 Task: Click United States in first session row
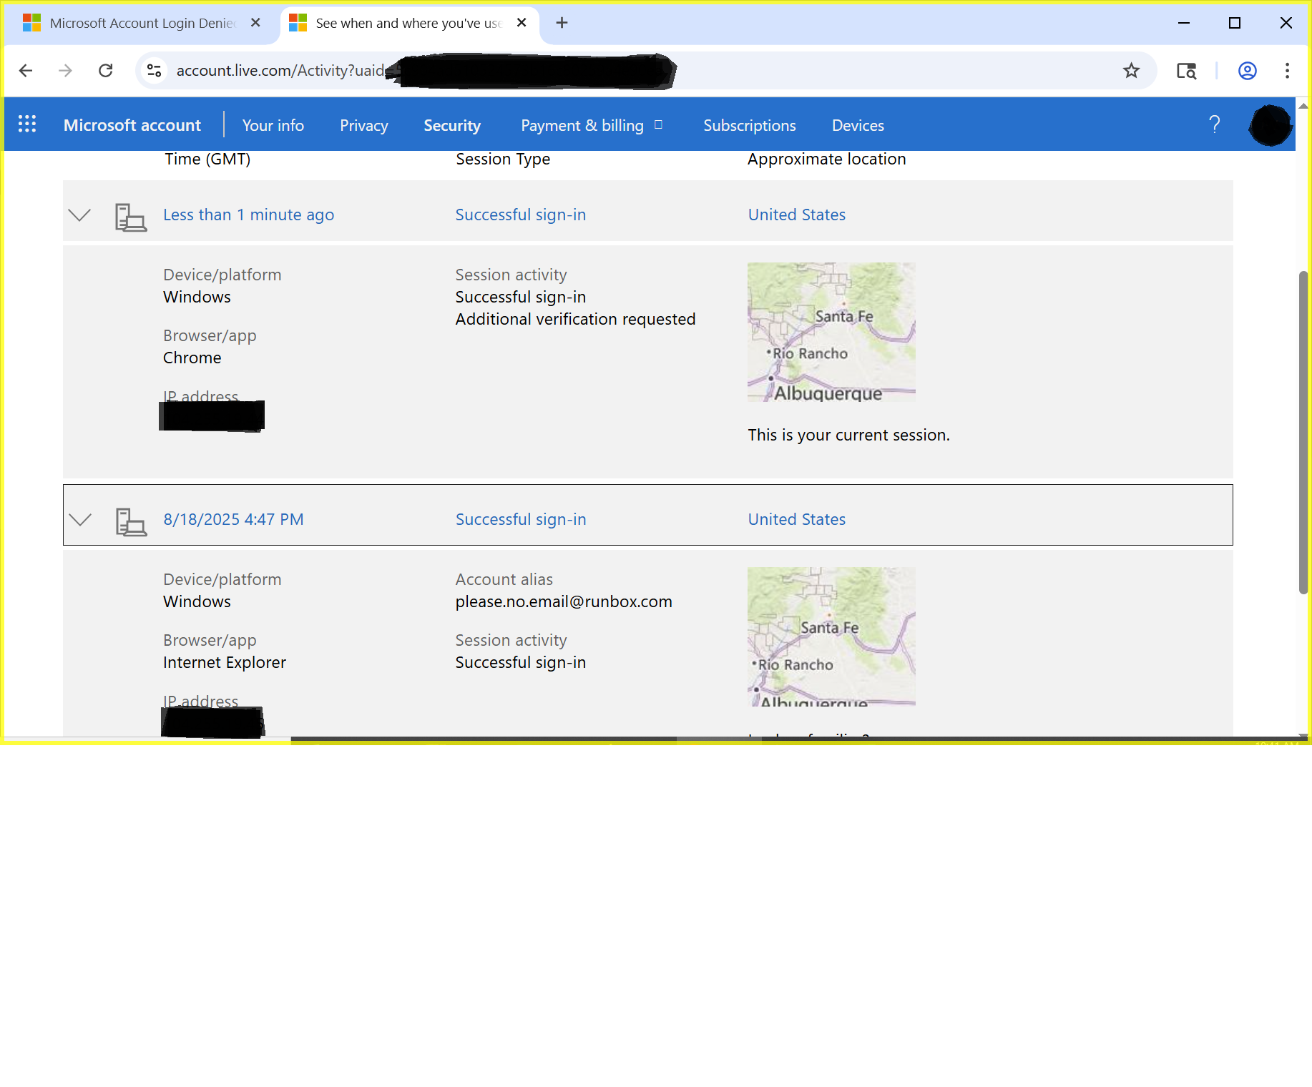[x=797, y=215]
